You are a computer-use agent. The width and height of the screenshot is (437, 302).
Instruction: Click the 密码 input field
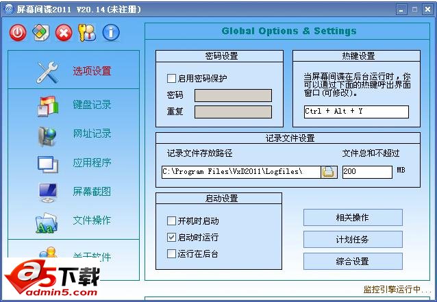point(233,96)
